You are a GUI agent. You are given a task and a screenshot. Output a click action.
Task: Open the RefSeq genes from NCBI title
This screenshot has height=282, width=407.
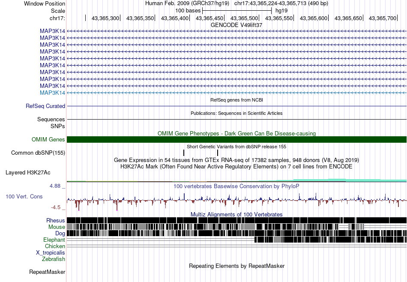pyautogui.click(x=236, y=100)
